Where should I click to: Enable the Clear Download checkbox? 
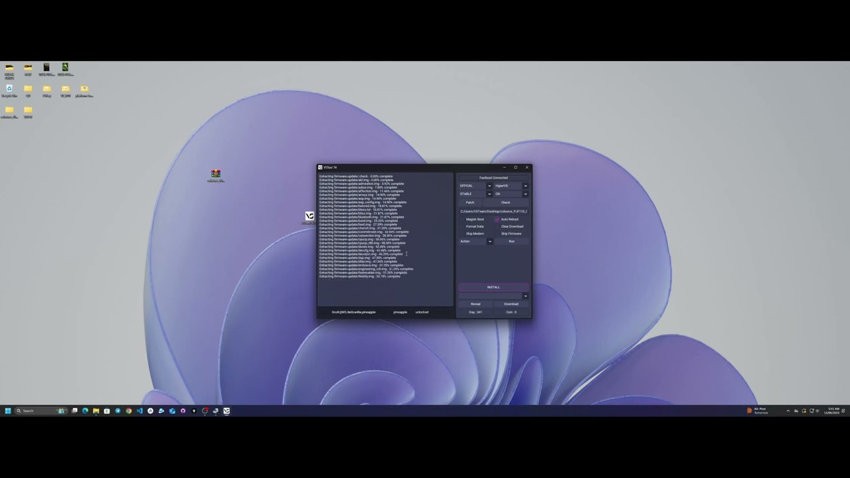[x=497, y=226]
